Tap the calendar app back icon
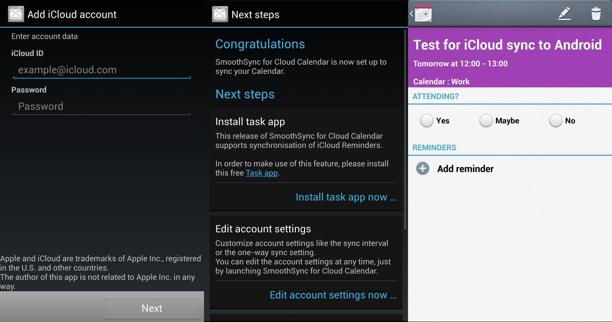The image size is (612, 322). pyautogui.click(x=424, y=14)
